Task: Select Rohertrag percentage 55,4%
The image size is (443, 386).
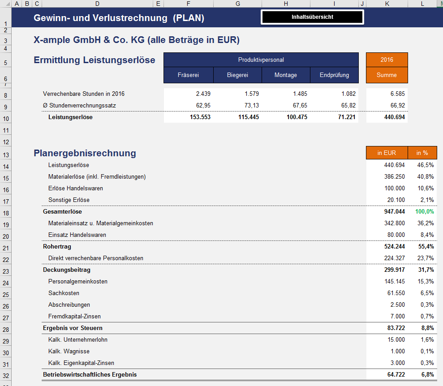Action: tap(422, 246)
